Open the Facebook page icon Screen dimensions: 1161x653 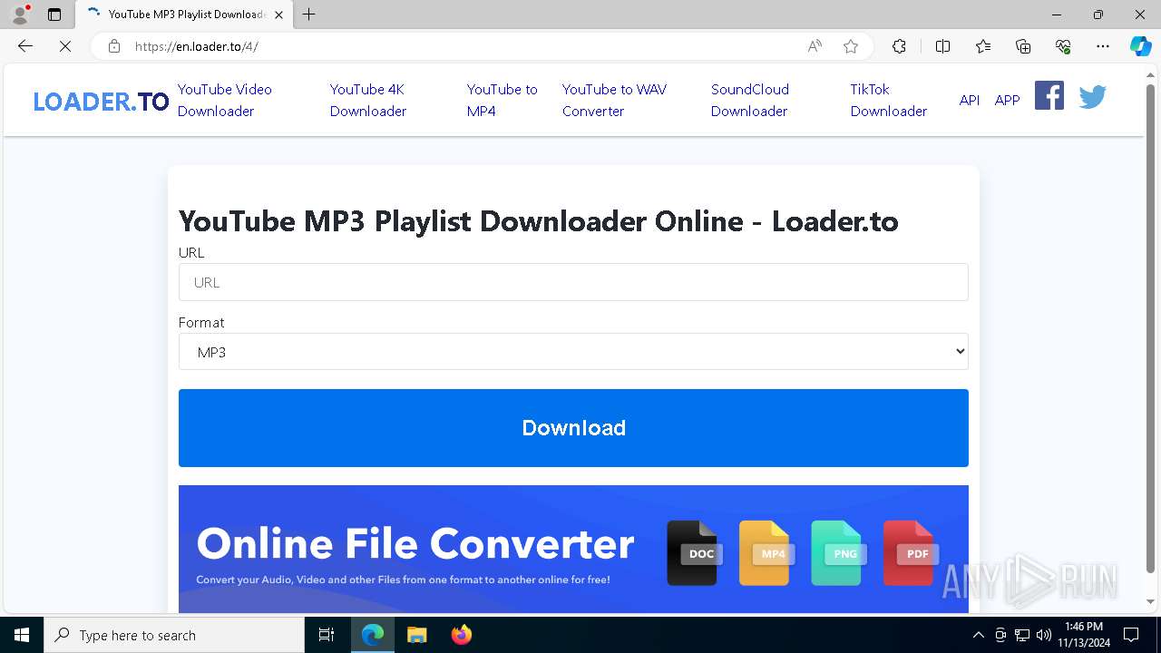pyautogui.click(x=1049, y=95)
